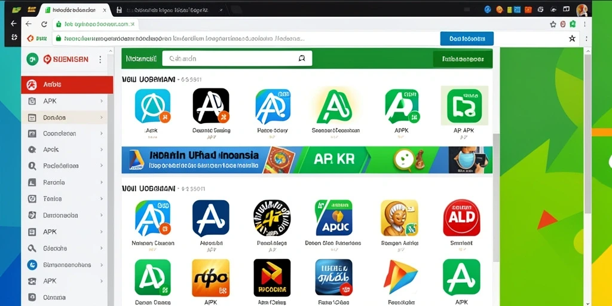
Task: Open the green app labeled APPK
Action: click(402, 106)
